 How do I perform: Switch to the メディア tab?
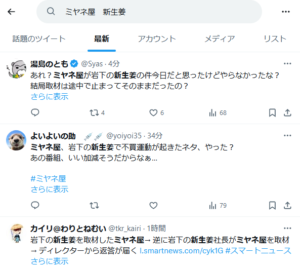pos(220,39)
